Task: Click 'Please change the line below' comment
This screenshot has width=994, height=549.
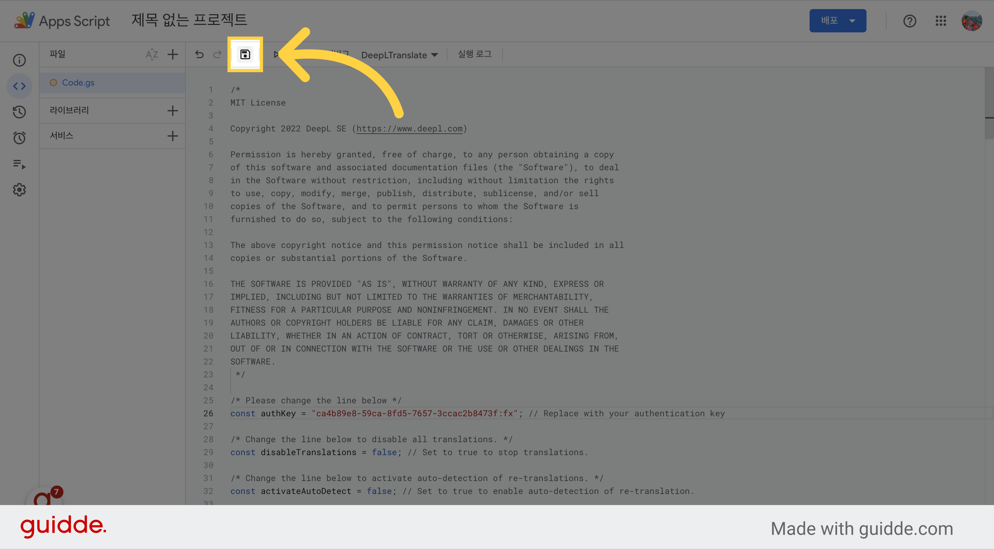Action: 316,400
